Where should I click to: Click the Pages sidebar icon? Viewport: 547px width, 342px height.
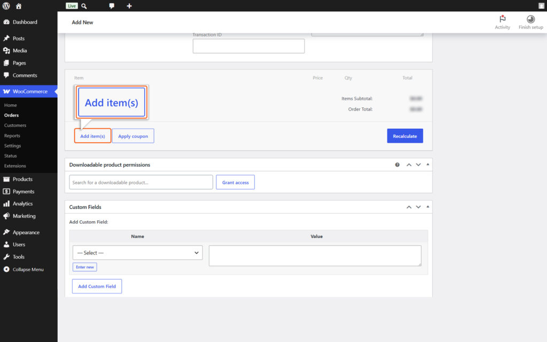[x=6, y=63]
